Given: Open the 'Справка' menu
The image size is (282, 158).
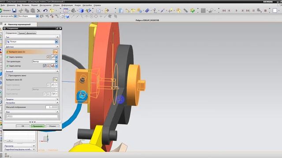Looking at the screenshot, I should coord(97,5).
